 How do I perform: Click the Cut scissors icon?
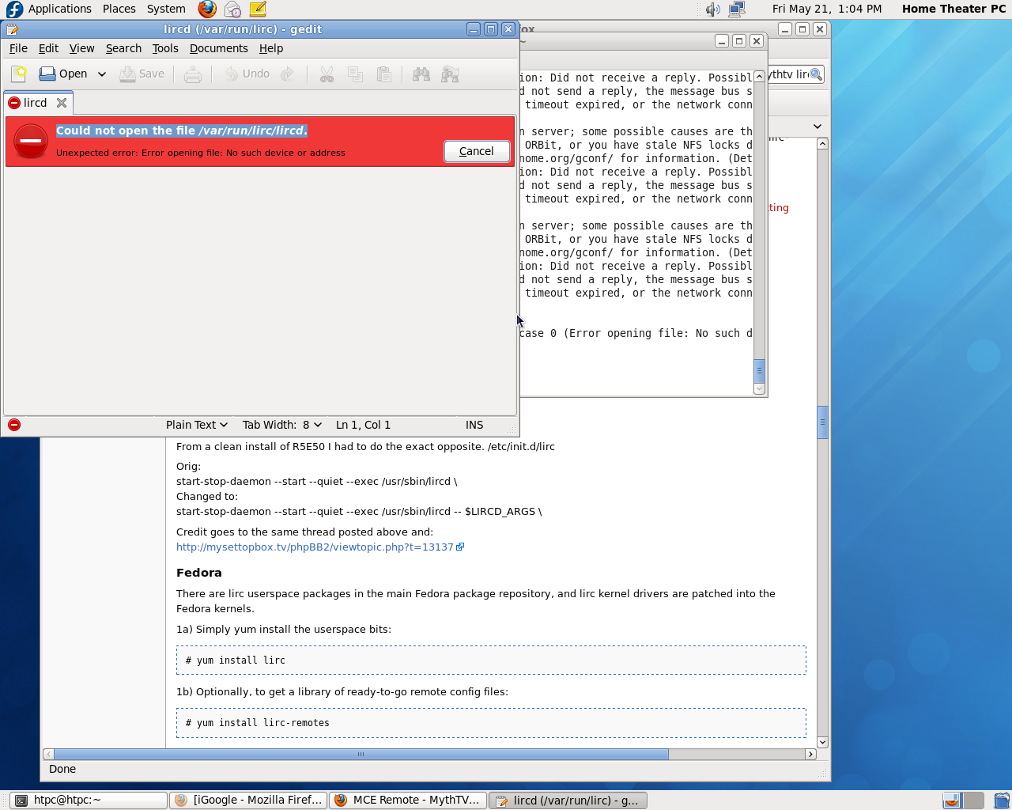327,74
